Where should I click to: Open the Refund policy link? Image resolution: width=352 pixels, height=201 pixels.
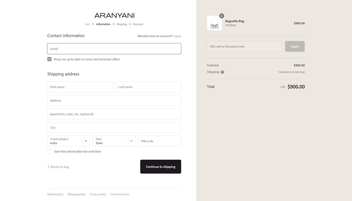pyautogui.click(x=55, y=194)
